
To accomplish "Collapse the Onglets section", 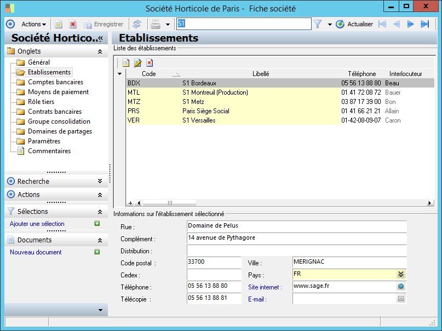I will click(99, 51).
